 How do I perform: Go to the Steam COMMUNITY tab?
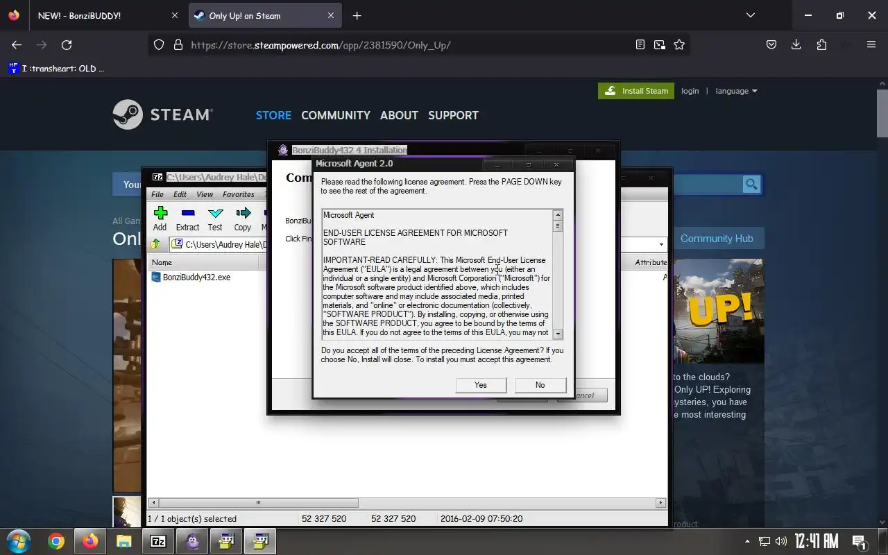(x=336, y=115)
